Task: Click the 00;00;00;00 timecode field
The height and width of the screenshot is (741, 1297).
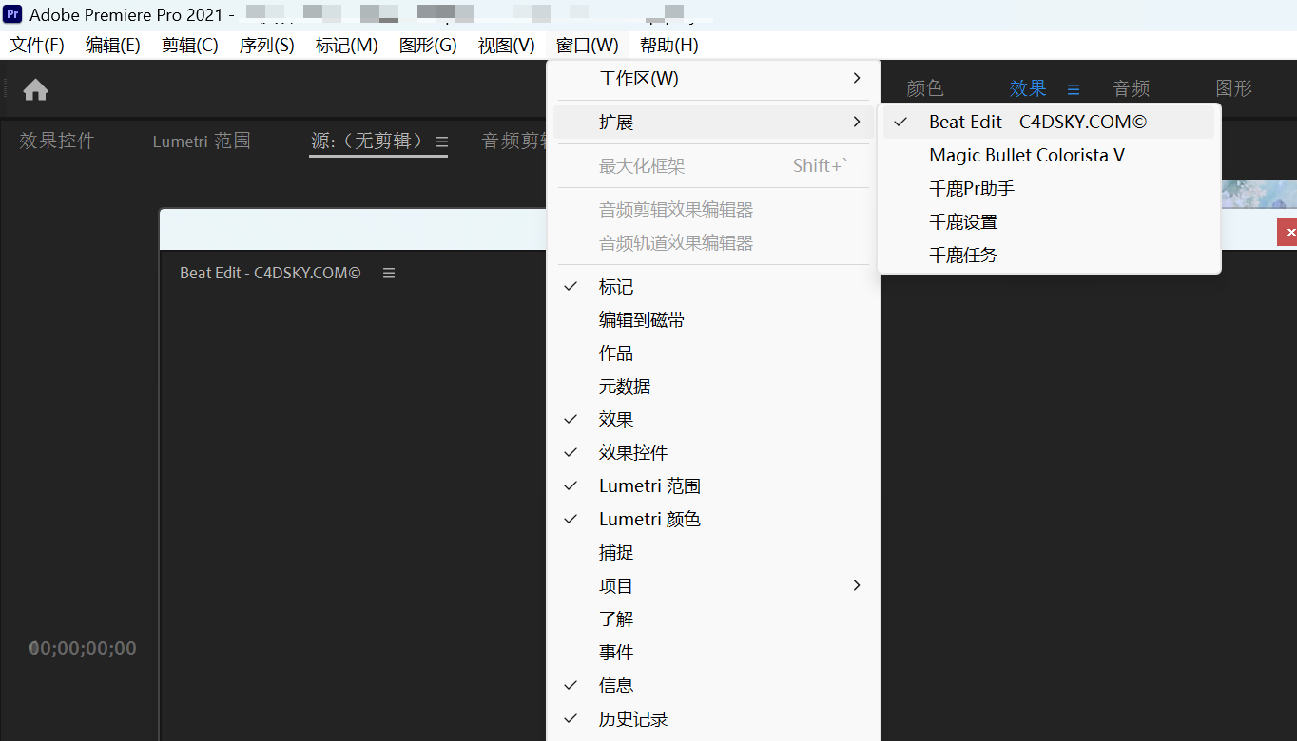Action: (82, 648)
